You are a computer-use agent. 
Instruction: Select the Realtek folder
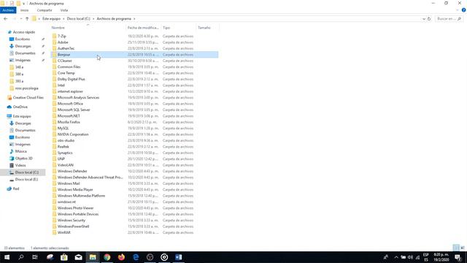(63, 147)
